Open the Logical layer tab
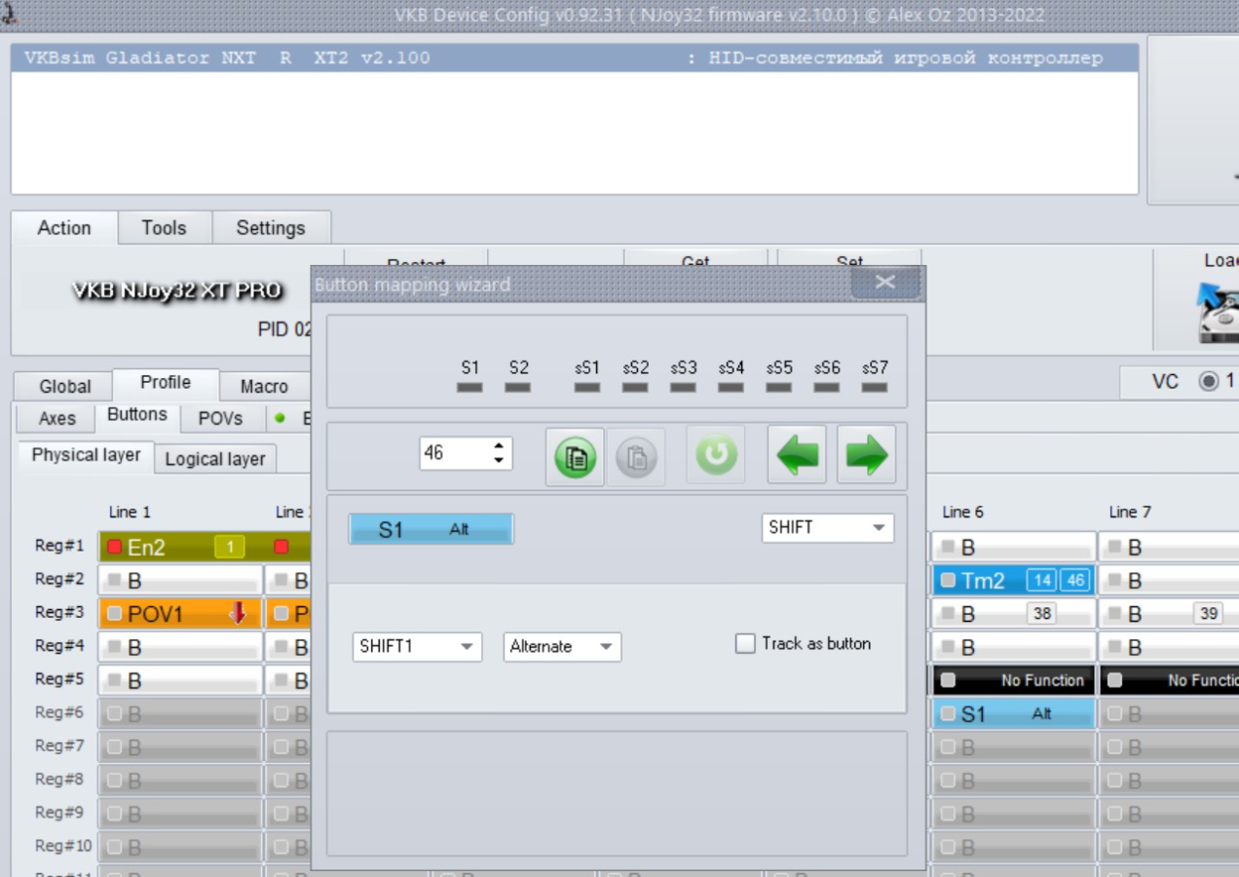This screenshot has width=1239, height=877. tap(215, 459)
